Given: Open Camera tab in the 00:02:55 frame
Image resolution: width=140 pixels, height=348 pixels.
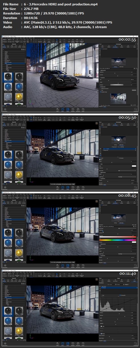Looking at the screenshot, I should coord(128,46).
